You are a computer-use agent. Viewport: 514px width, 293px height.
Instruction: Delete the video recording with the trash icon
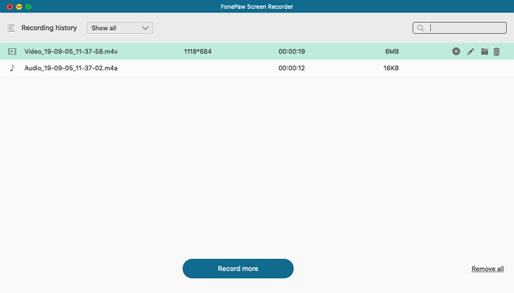pyautogui.click(x=497, y=51)
